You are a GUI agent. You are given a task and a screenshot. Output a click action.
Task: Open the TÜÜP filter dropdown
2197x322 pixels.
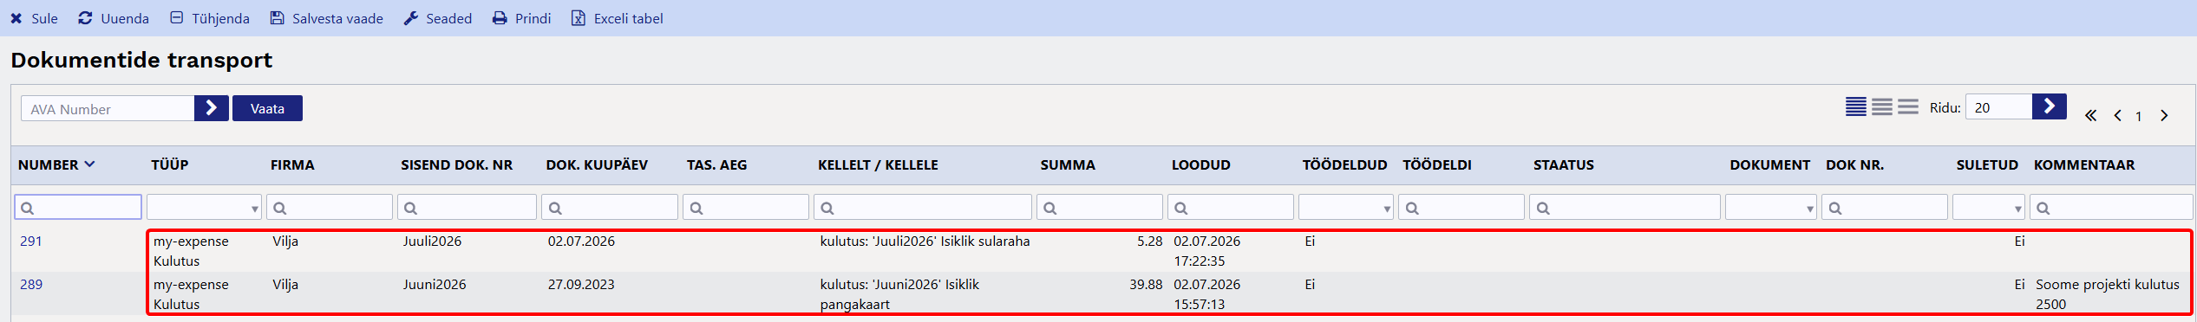pos(204,207)
